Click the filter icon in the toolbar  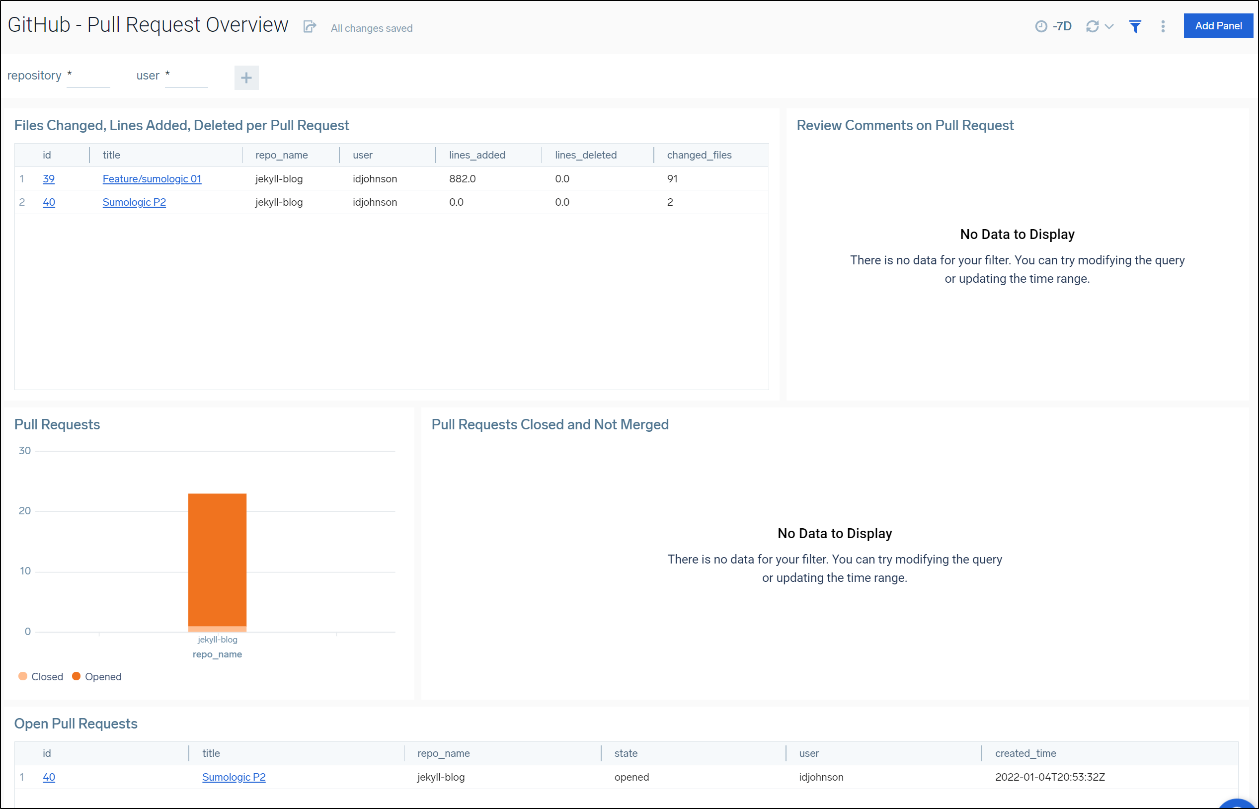tap(1135, 27)
